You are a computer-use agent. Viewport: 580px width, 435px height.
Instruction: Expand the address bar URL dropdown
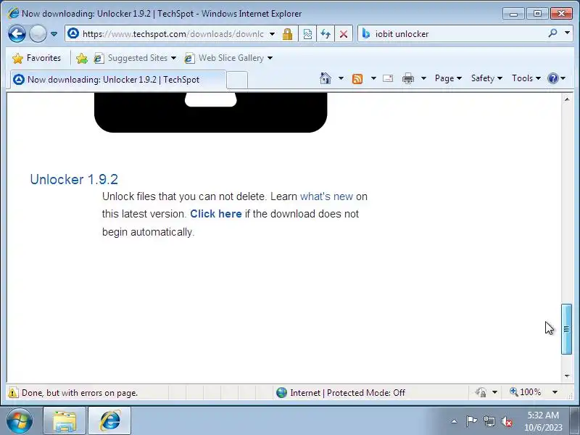tap(273, 34)
